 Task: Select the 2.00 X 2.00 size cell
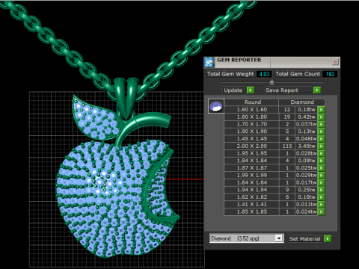252,146
